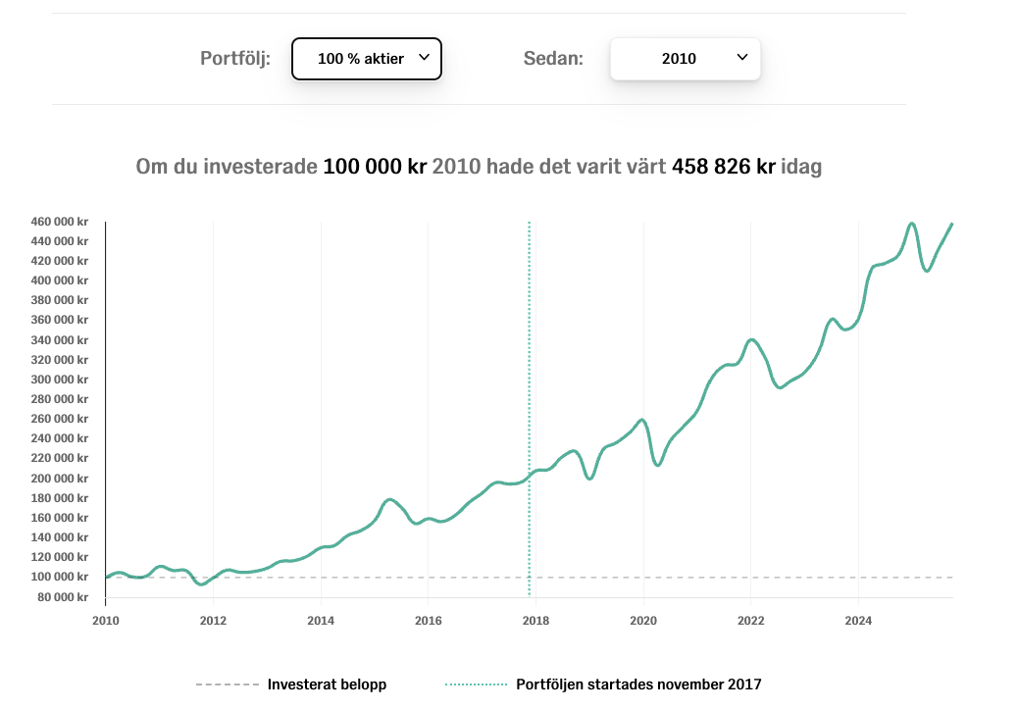Click the Portföljen startades november 2017 legend entry
The width and height of the screenshot is (1018, 710).
click(x=638, y=685)
